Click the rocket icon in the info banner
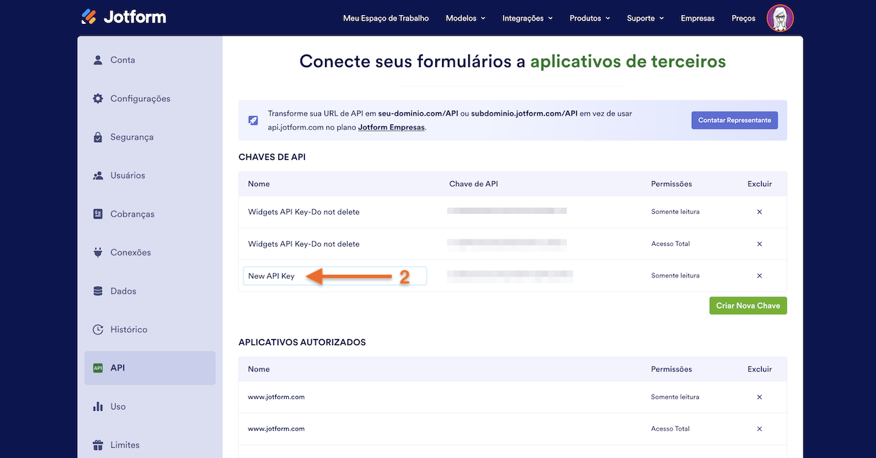The width and height of the screenshot is (876, 458). [x=253, y=120]
